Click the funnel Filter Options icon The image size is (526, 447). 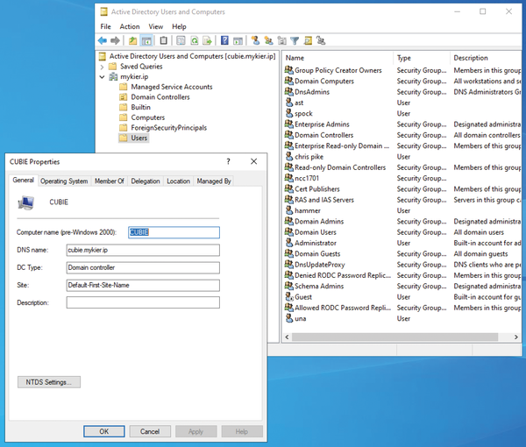(x=295, y=41)
